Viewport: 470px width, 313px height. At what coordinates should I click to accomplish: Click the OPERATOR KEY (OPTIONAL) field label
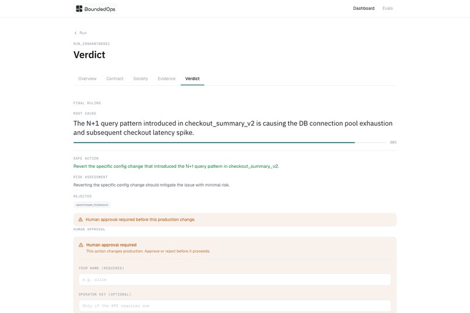tap(105, 294)
